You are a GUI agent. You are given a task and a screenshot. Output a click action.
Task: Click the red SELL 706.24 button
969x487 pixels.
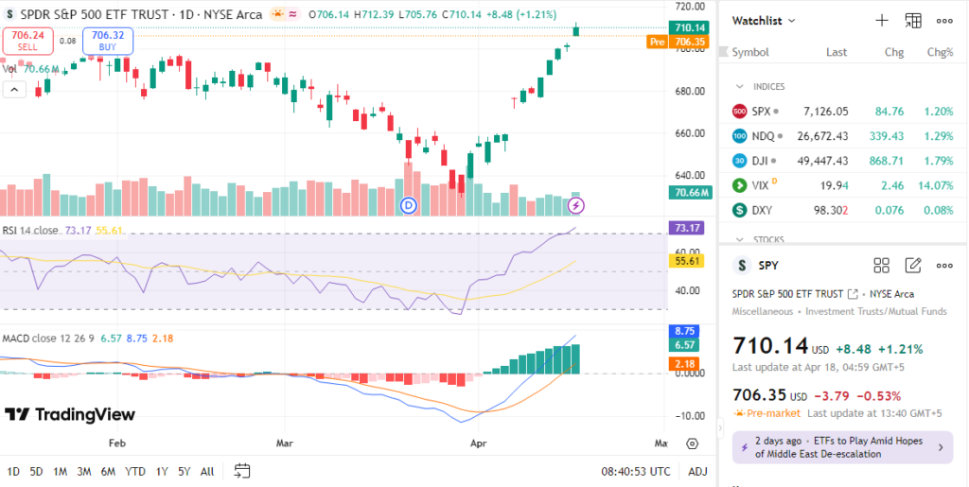26,41
